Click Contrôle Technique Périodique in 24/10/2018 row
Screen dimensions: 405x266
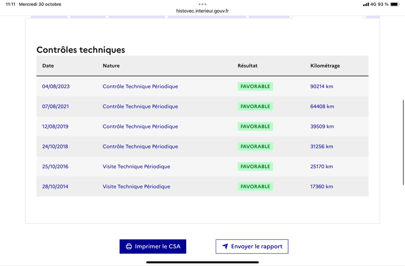[x=140, y=146]
